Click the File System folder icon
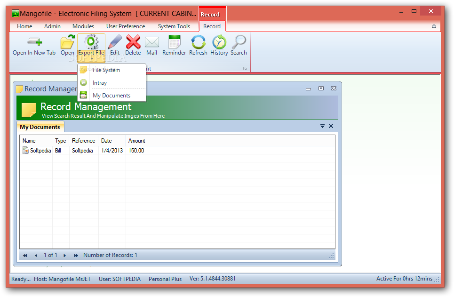The height and width of the screenshot is (297, 454). [x=83, y=70]
